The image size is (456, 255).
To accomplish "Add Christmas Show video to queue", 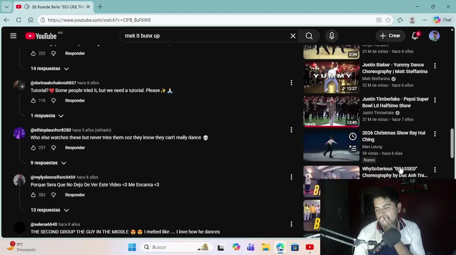I will tap(353, 148).
